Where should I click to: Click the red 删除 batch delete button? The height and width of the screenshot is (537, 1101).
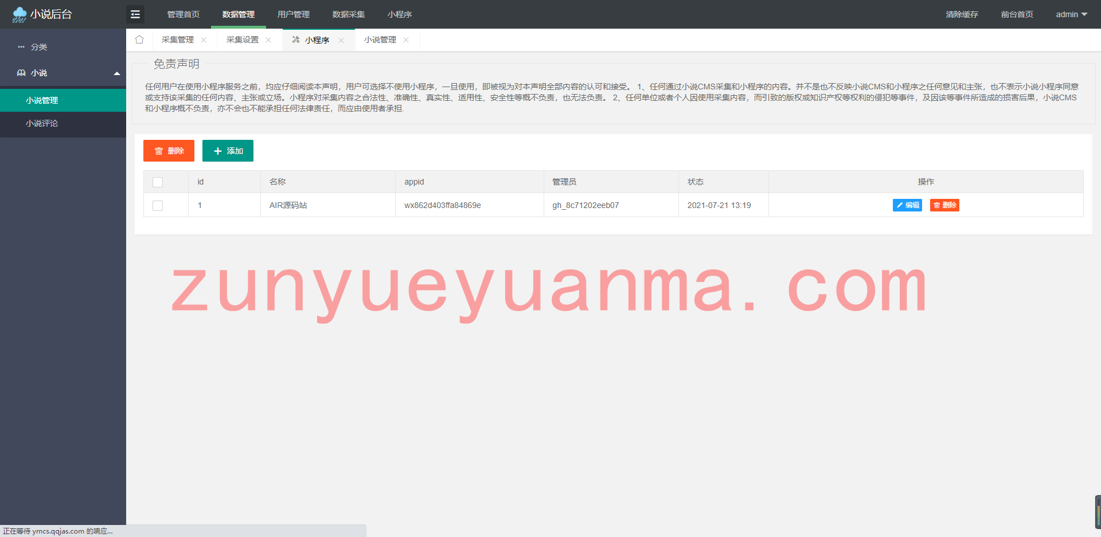[x=169, y=151]
